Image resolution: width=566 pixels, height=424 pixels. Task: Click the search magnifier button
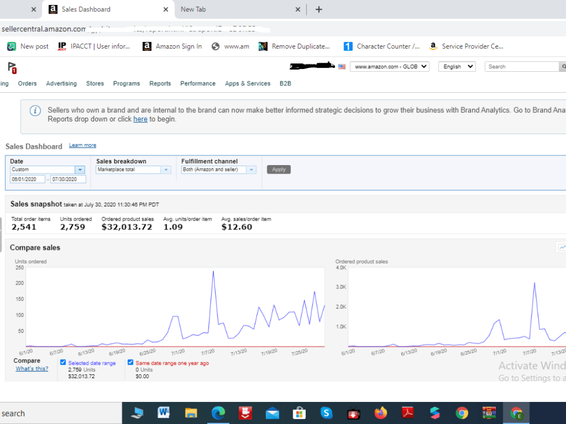563,67
